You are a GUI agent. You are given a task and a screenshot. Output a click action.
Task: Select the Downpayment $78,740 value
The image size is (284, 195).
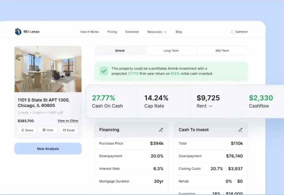click(234, 156)
